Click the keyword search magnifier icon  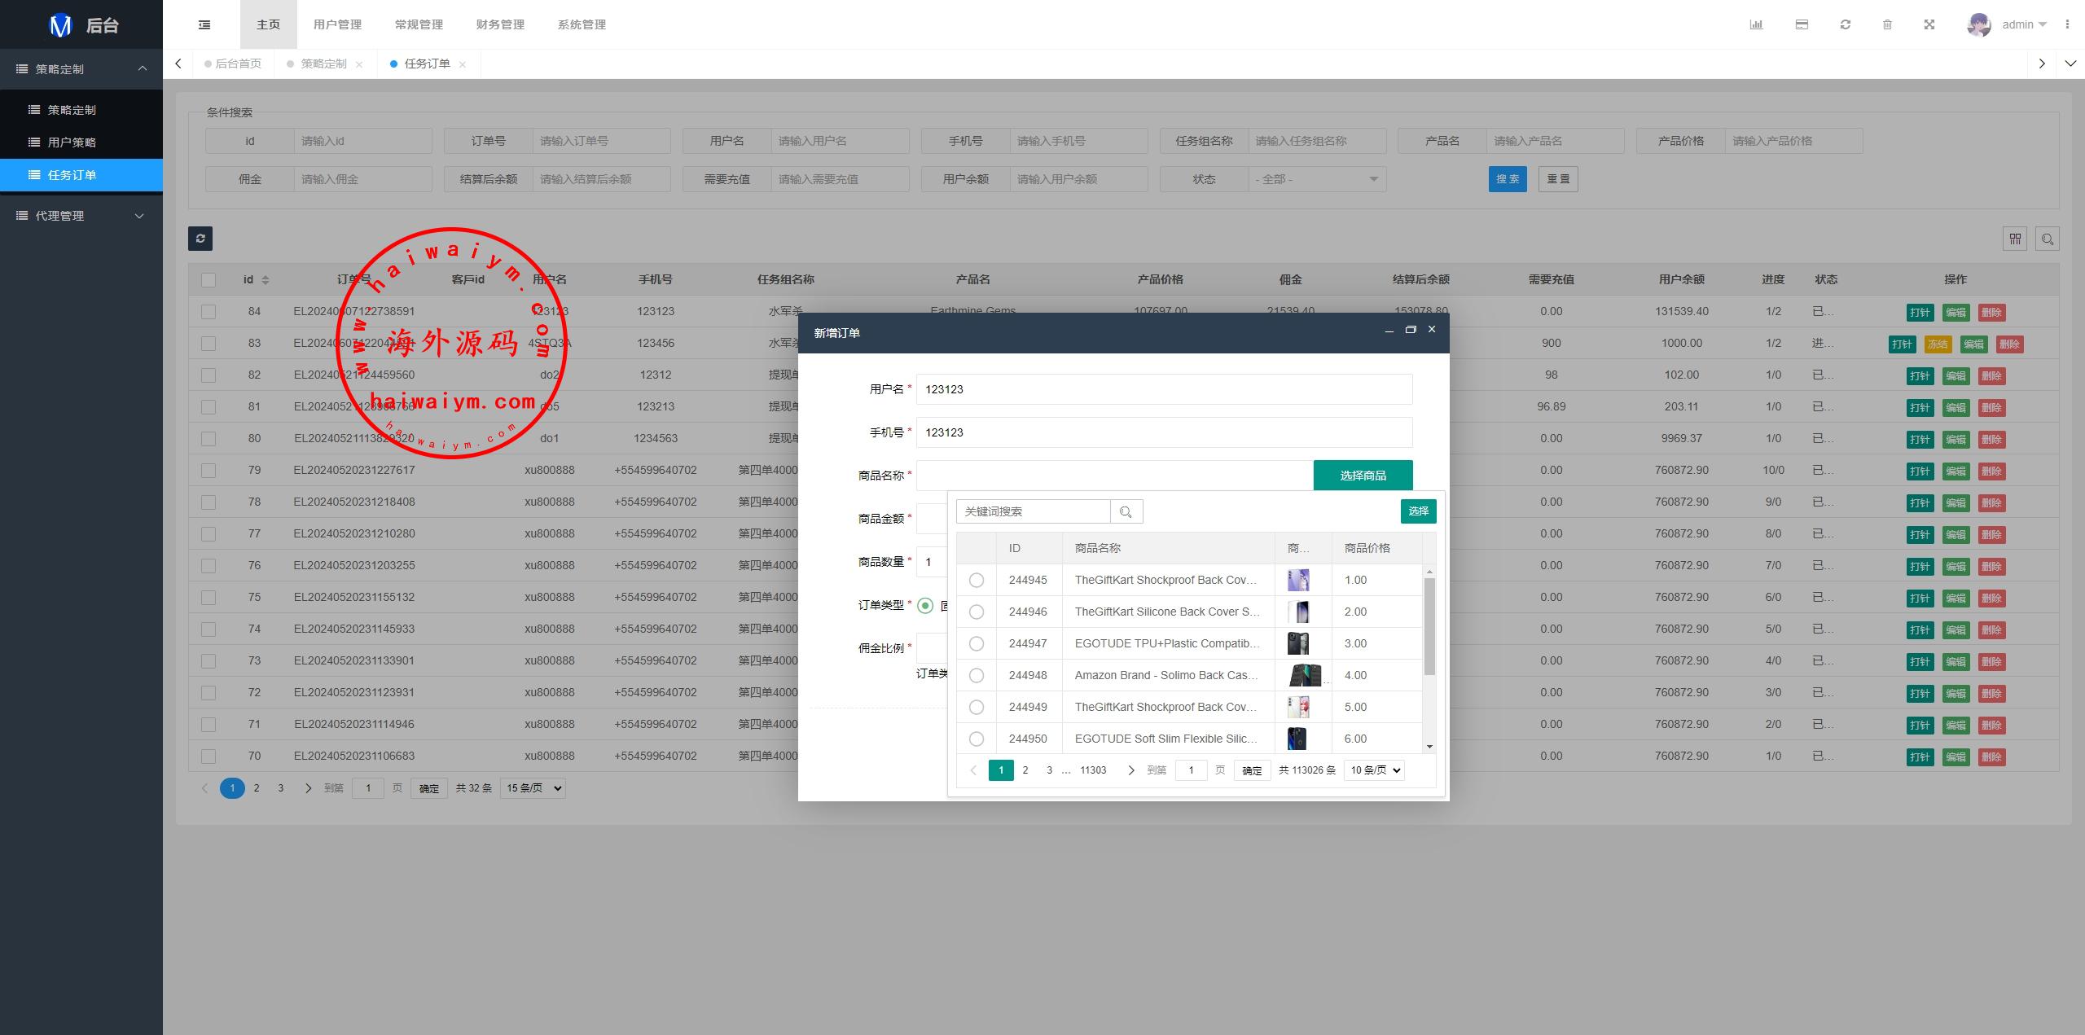point(1126,511)
